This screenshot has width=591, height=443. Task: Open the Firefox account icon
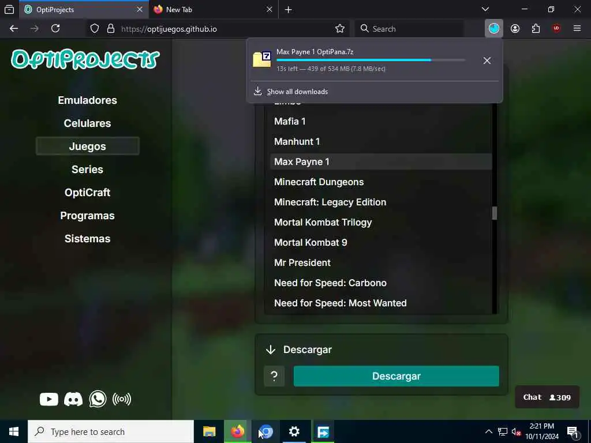coord(515,29)
